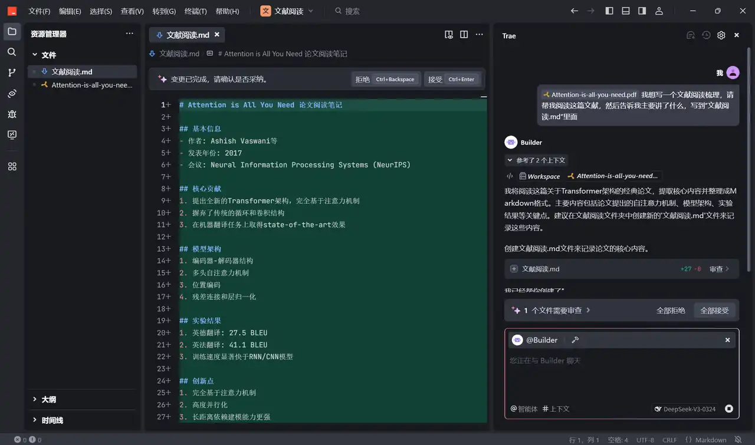Switch to the 文献阅读.md tab

click(187, 35)
